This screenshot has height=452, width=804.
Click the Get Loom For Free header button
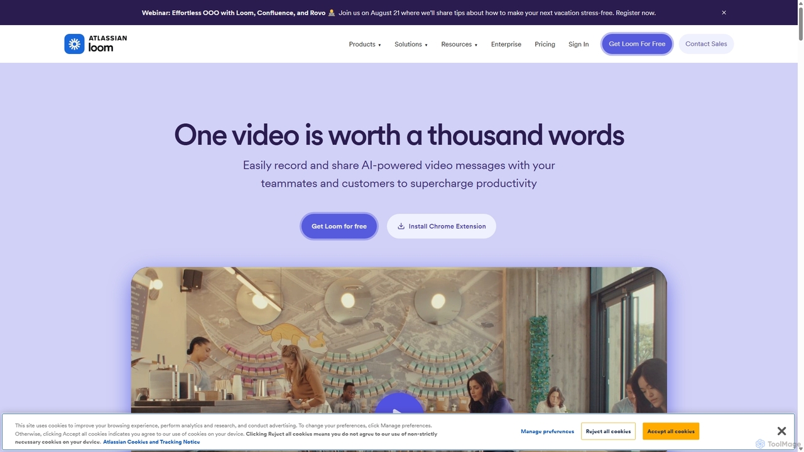pos(637,44)
